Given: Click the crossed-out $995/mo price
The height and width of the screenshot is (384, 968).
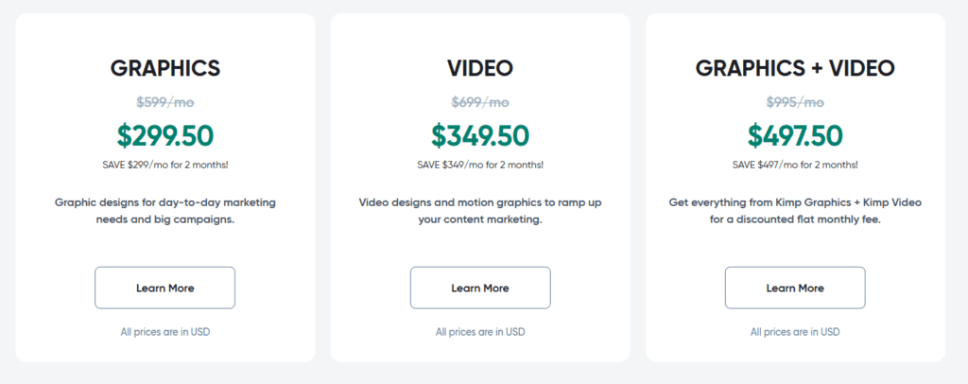Looking at the screenshot, I should (x=794, y=102).
